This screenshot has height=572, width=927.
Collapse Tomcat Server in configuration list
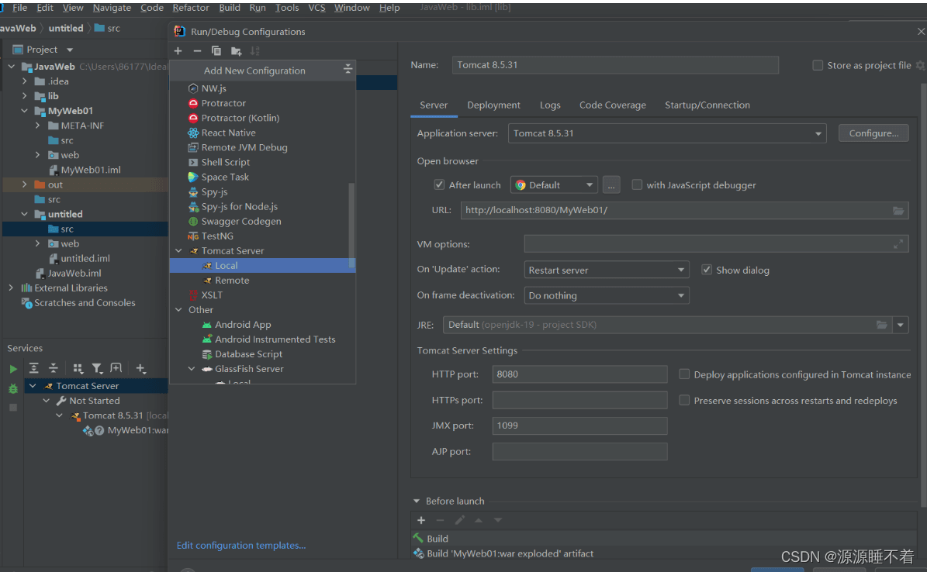pyautogui.click(x=178, y=250)
